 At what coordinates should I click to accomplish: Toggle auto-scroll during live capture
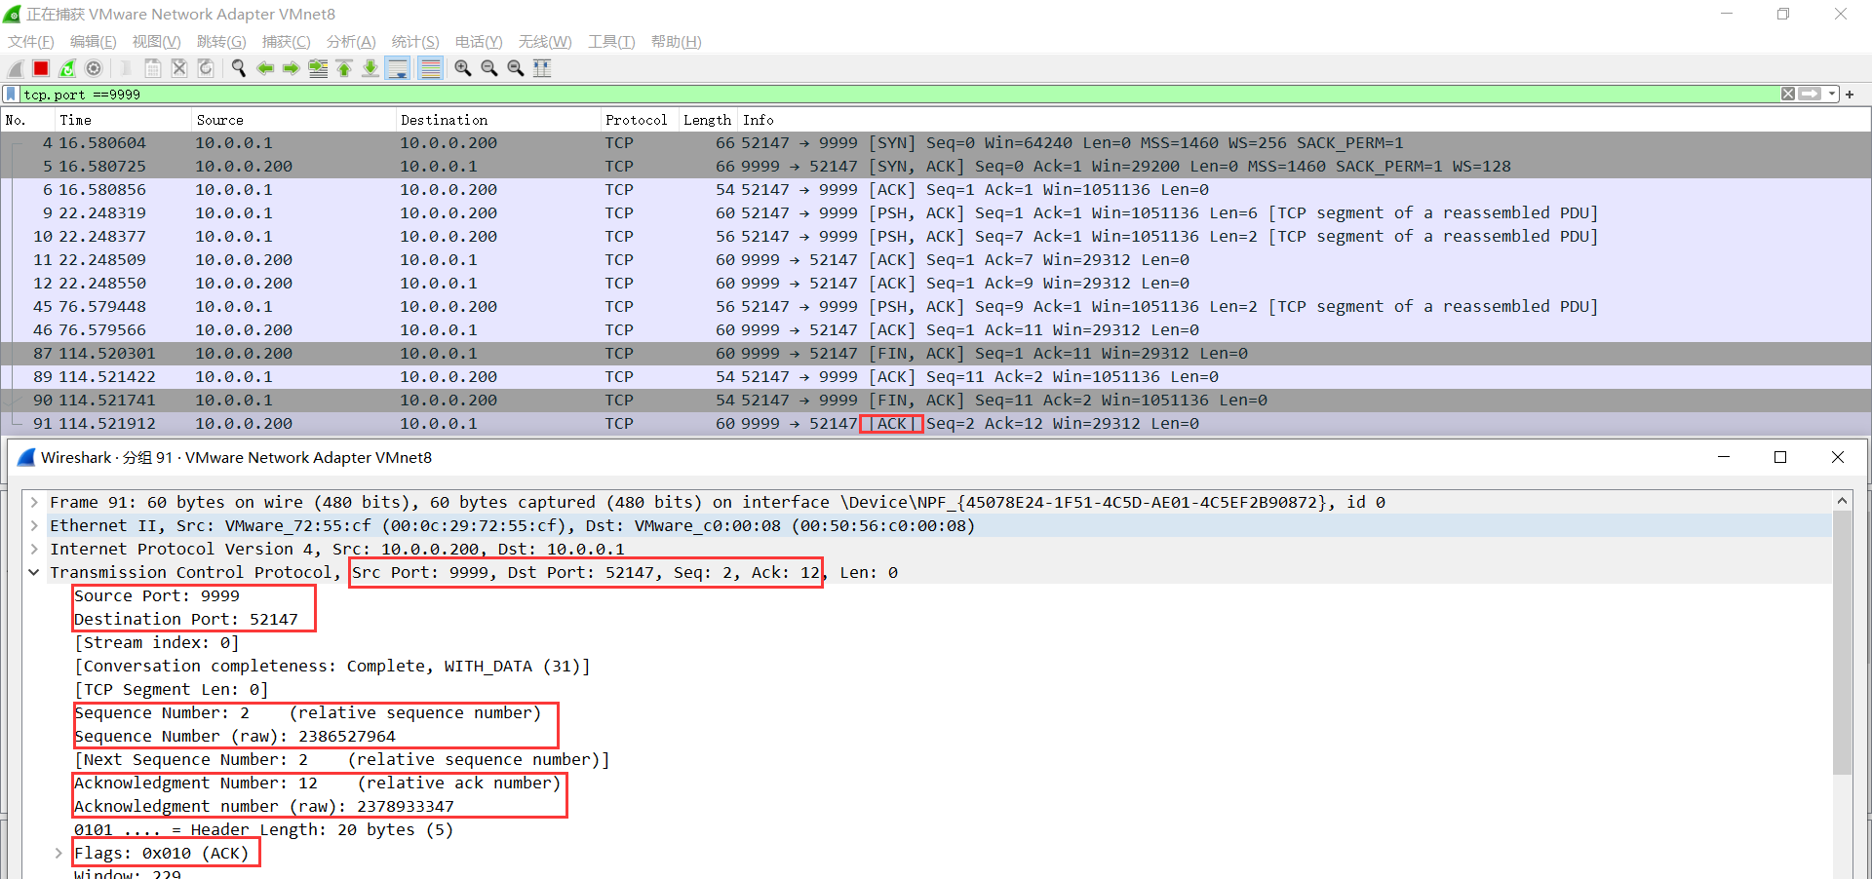[398, 68]
